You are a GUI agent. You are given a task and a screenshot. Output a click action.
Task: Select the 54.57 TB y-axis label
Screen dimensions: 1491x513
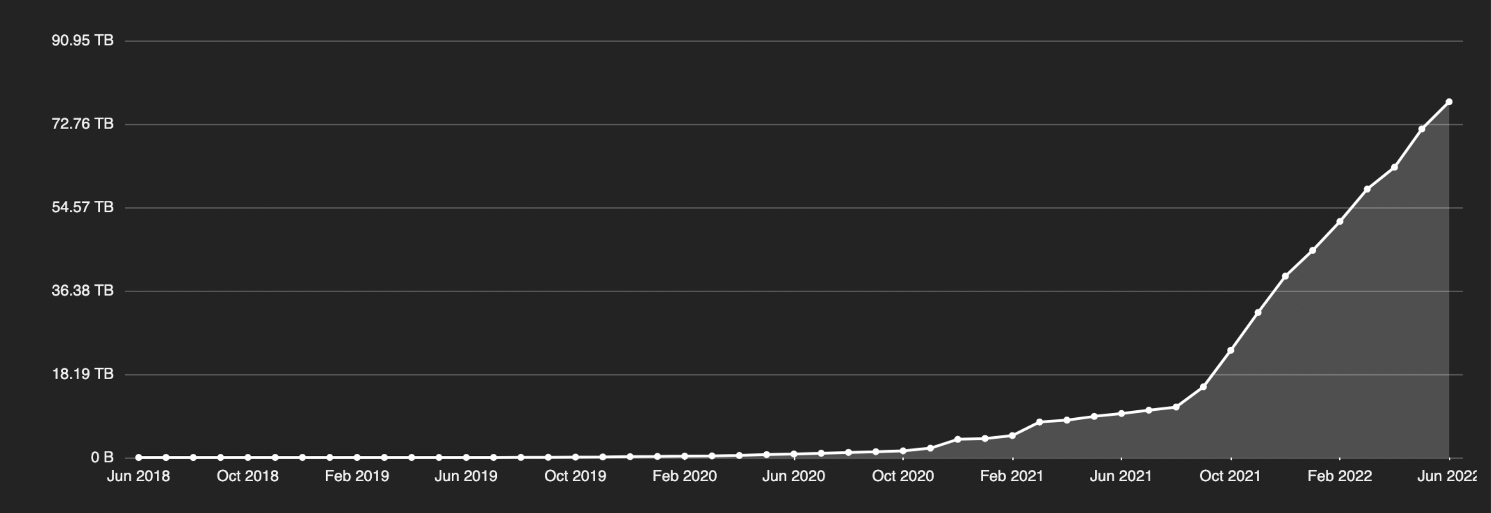[82, 207]
